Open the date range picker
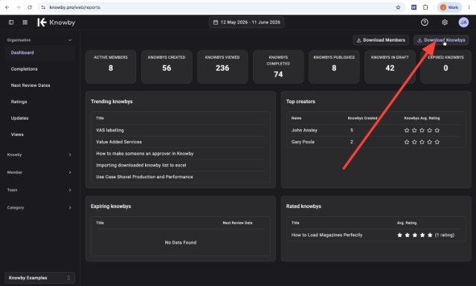476x286 pixels. tap(246, 22)
